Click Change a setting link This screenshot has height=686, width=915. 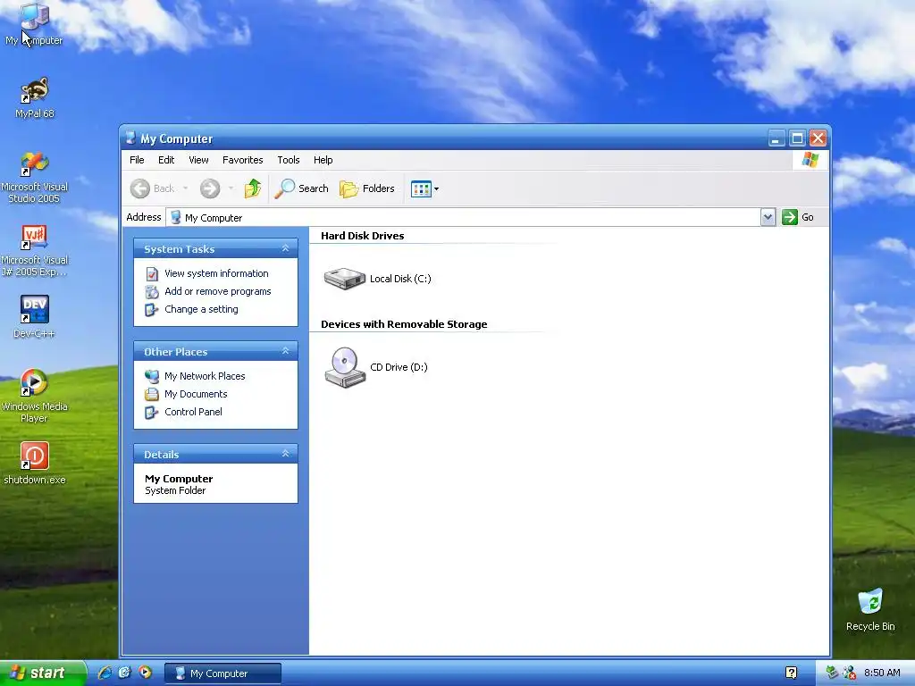point(201,309)
